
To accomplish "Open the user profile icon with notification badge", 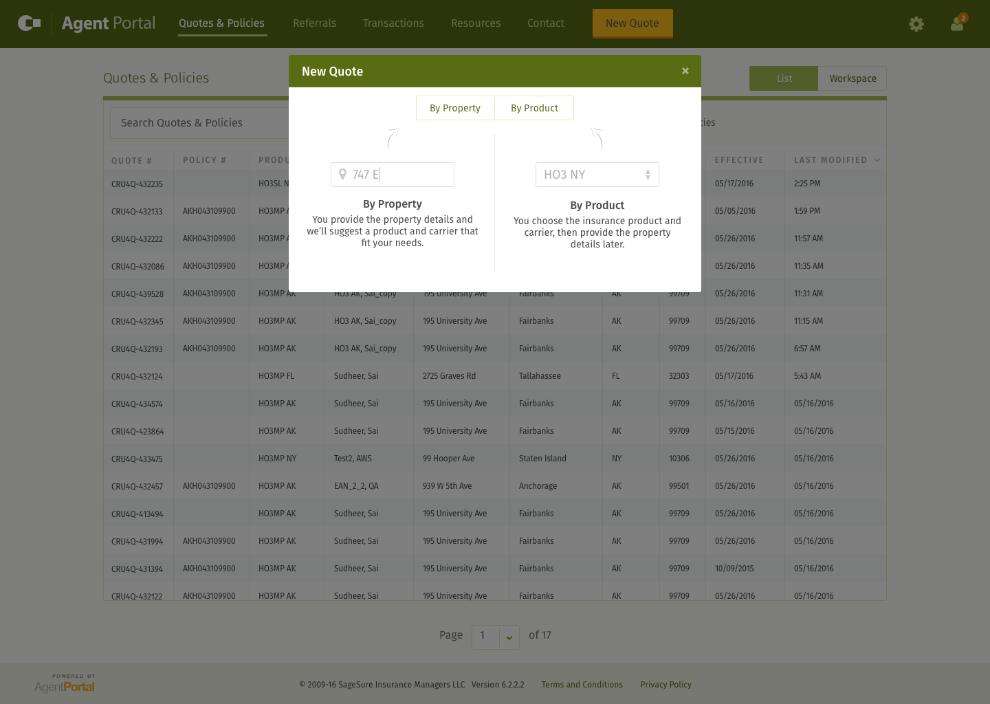I will [x=957, y=24].
